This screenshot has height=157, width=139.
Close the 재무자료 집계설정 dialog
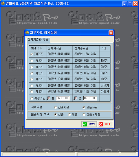tap(111, 33)
